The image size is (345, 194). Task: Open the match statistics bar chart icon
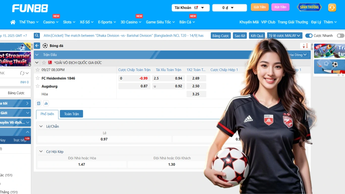click(46, 103)
